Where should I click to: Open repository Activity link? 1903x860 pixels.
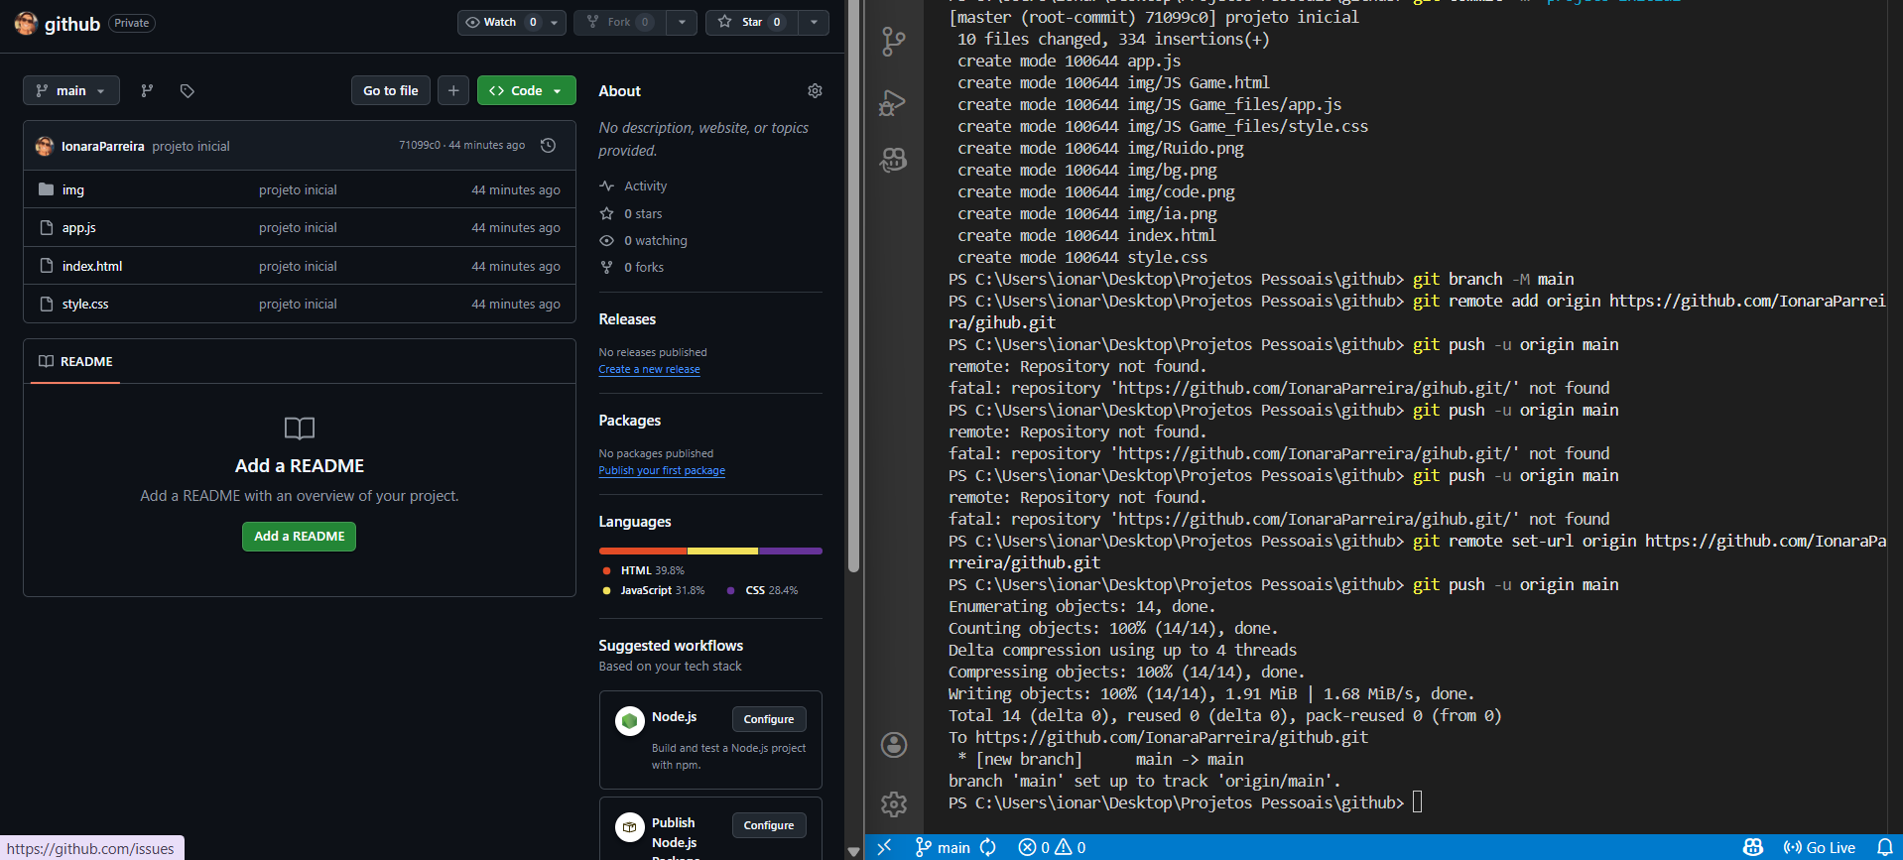pyautogui.click(x=633, y=186)
